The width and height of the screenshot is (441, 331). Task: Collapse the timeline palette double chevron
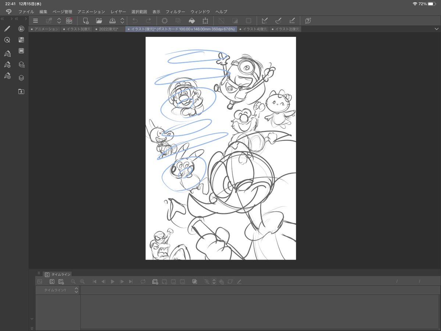[32, 328]
